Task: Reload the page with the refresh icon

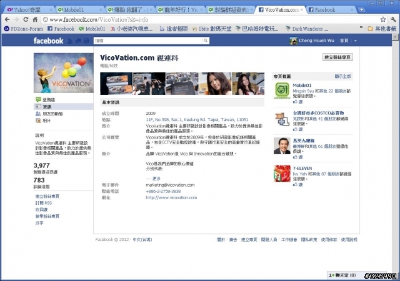Action: point(26,19)
